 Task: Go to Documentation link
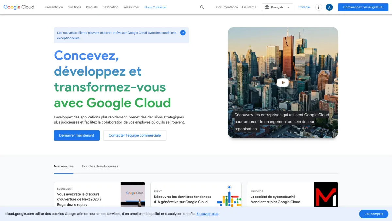[x=227, y=7]
